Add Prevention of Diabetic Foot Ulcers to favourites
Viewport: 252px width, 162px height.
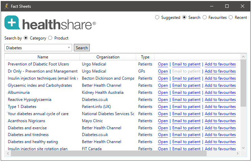(220, 64)
